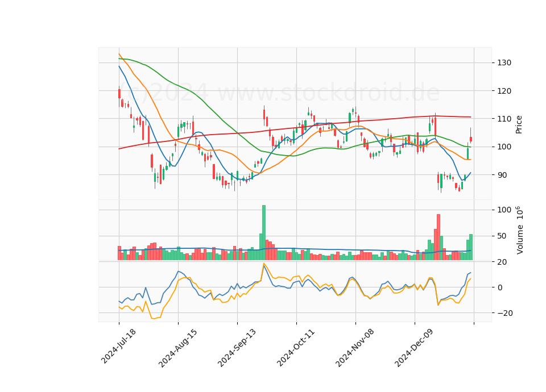This screenshot has width=546, height=392.
Task: Click the tallest red volume bar
Action: coord(439,237)
